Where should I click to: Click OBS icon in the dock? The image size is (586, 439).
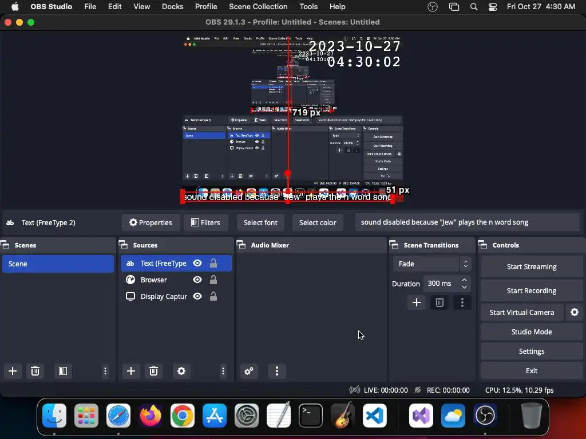pyautogui.click(x=485, y=416)
